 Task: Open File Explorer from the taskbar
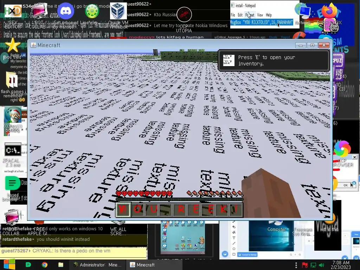click(61, 265)
